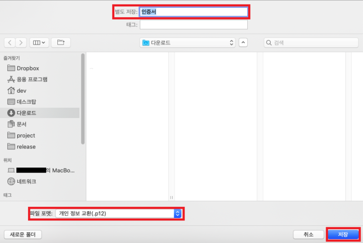Open the 파일 포맷 dropdown

[119, 214]
